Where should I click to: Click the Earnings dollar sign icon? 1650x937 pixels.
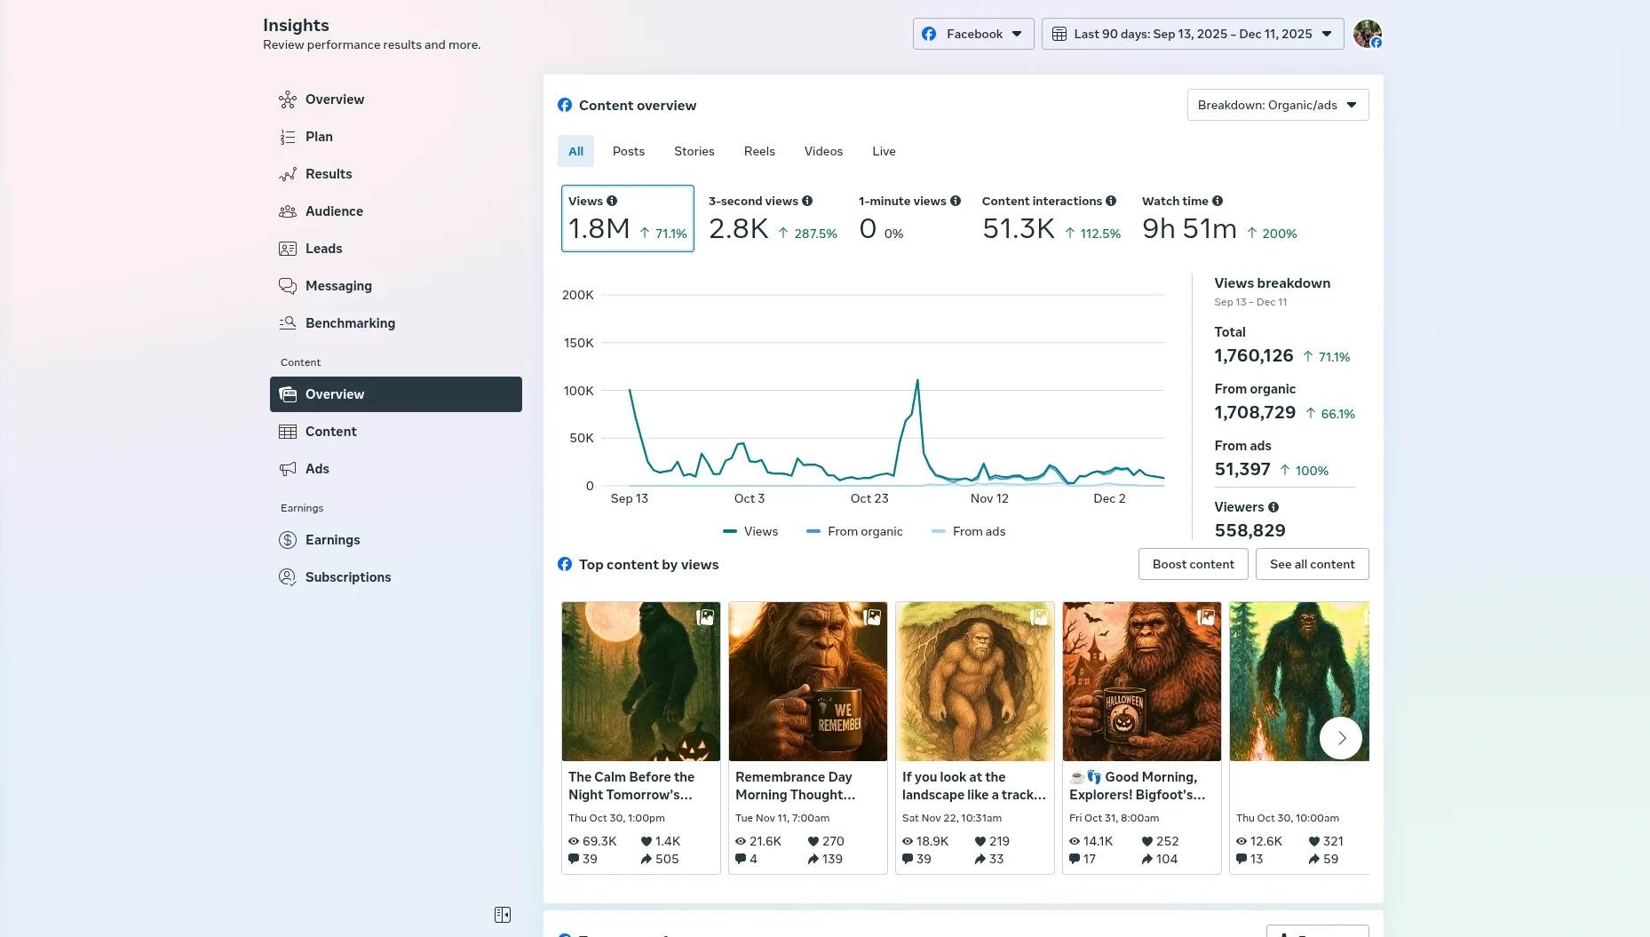coord(287,540)
